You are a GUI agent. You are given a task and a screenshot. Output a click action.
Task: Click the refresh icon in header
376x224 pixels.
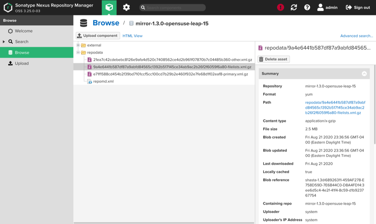294,7
